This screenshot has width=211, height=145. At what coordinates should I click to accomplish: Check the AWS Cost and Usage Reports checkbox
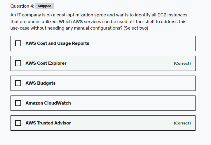pyautogui.click(x=18, y=43)
